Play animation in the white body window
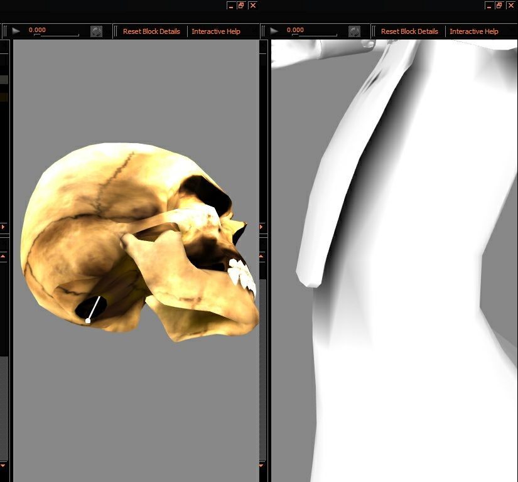 (274, 31)
